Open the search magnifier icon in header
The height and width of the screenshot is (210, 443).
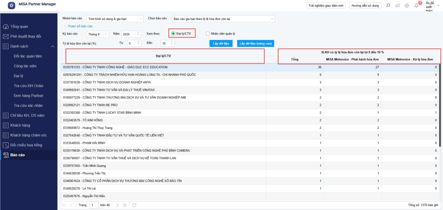click(x=388, y=6)
